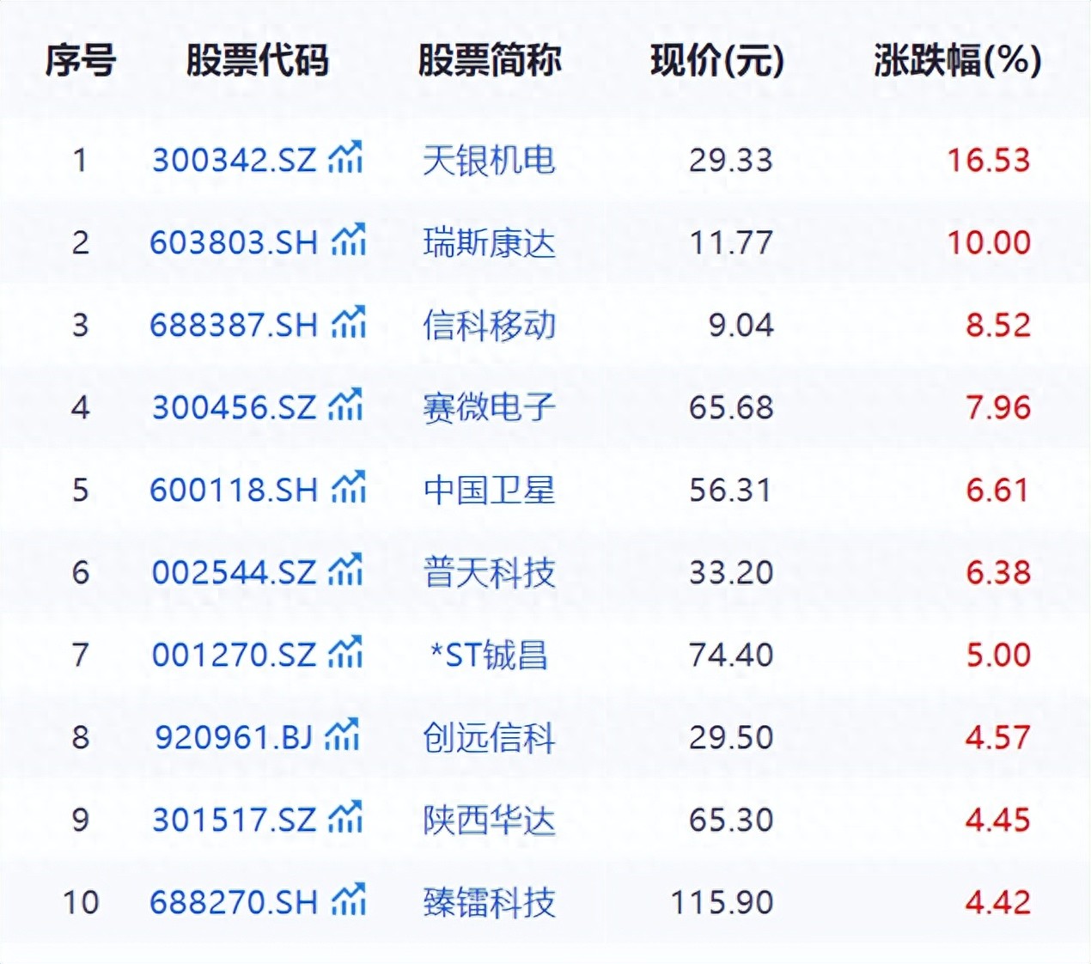This screenshot has height=964, width=1091.
Task: Click chart icon next to 688387.SH
Action: (349, 323)
